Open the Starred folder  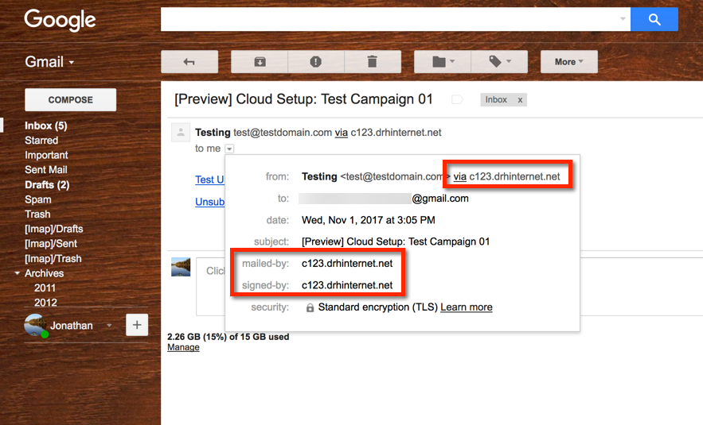(x=41, y=141)
